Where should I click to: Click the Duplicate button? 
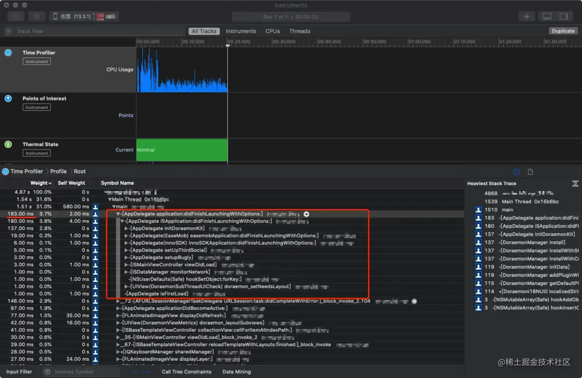563,31
